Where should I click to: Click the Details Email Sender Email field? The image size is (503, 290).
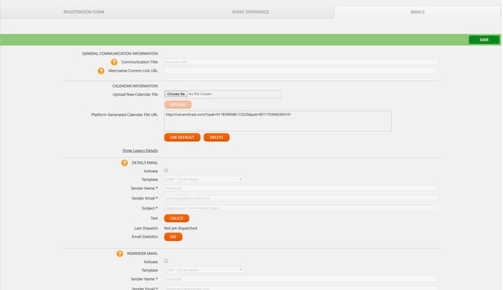click(x=301, y=198)
